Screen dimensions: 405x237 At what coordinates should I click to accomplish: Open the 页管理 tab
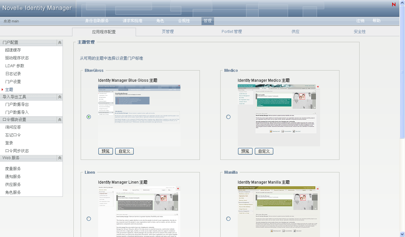168,32
